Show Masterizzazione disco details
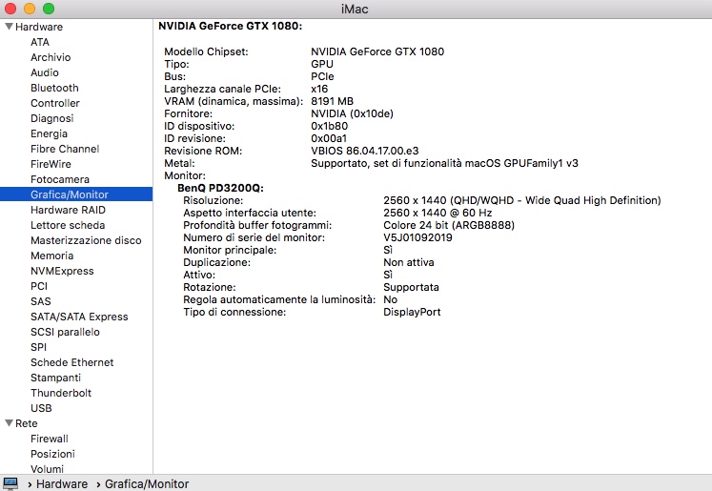The image size is (712, 491). pos(86,240)
